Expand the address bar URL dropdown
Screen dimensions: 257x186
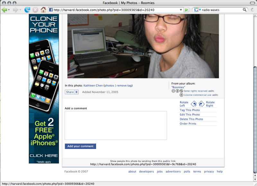181,10
